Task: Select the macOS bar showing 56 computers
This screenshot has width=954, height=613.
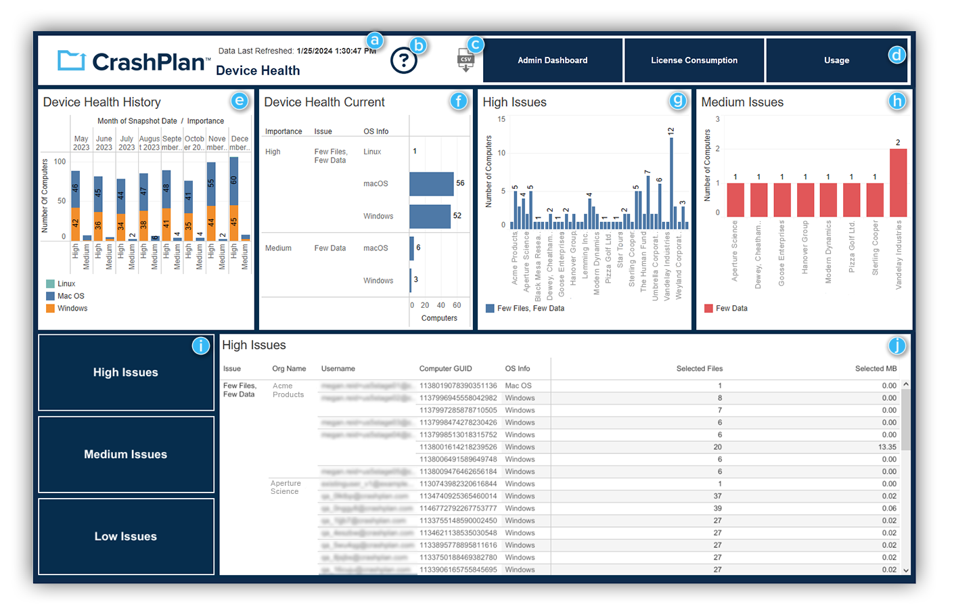Action: (433, 183)
